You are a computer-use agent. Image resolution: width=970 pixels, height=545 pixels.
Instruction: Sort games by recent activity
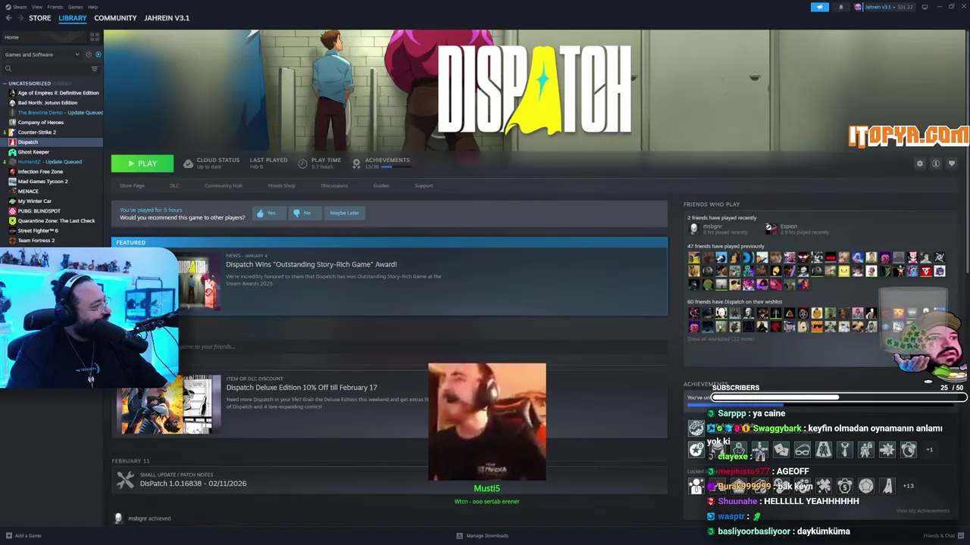pos(89,54)
